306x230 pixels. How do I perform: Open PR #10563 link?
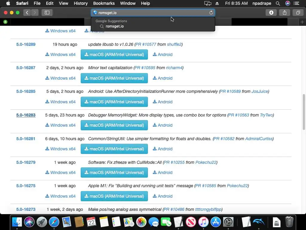point(239,115)
